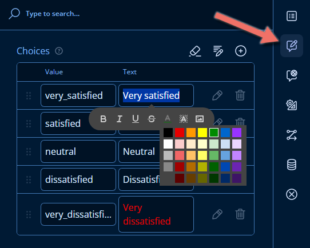This screenshot has height=248, width=310.
Task: Select the bright red color swatch
Action: (180, 133)
